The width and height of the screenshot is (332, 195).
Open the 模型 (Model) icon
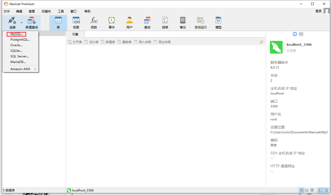pos(219,23)
